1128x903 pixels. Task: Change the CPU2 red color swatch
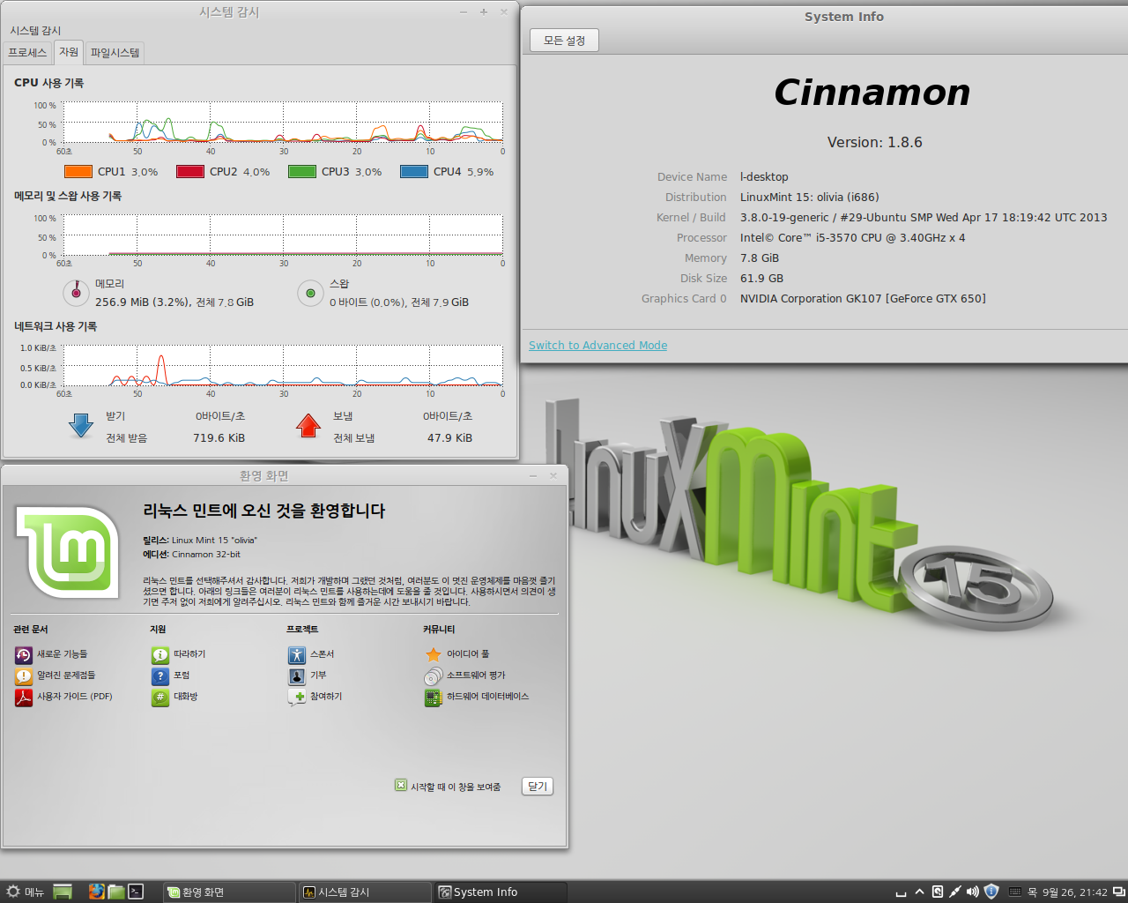coord(190,172)
